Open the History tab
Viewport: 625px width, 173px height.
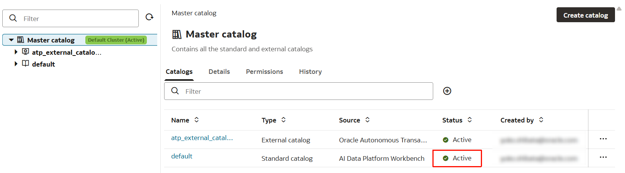310,72
